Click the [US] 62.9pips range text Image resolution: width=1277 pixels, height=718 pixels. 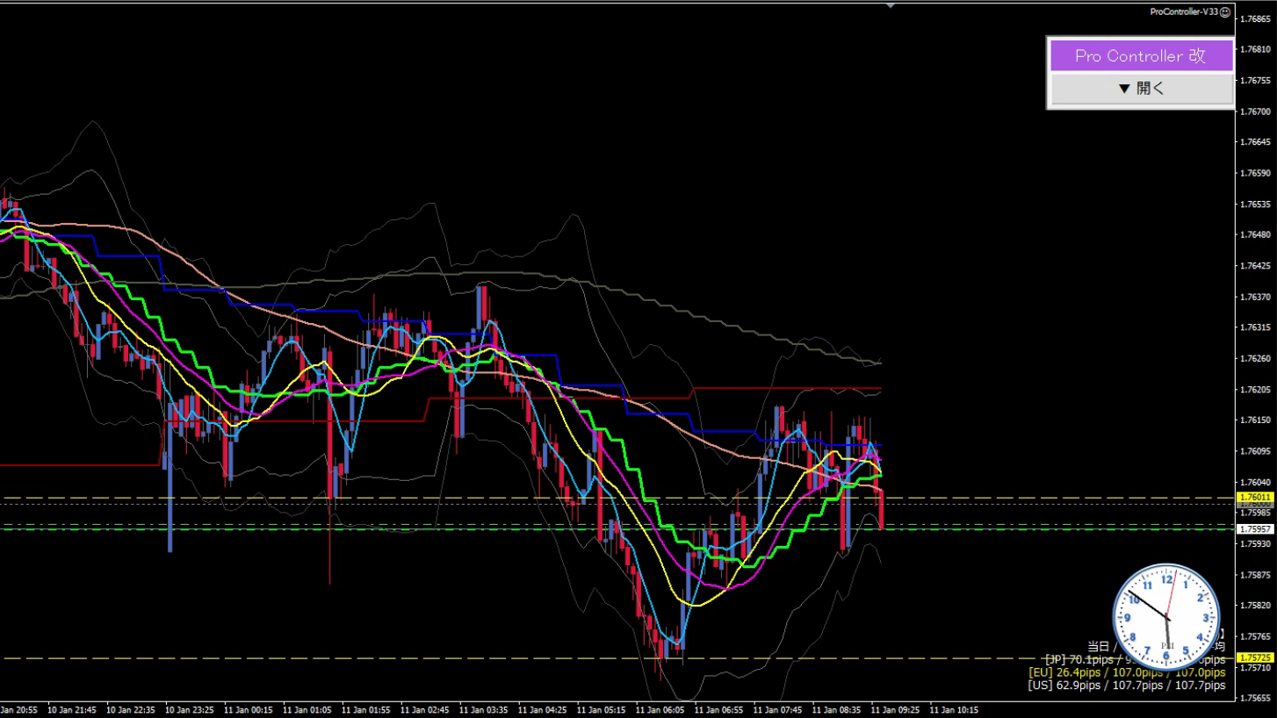click(1127, 686)
